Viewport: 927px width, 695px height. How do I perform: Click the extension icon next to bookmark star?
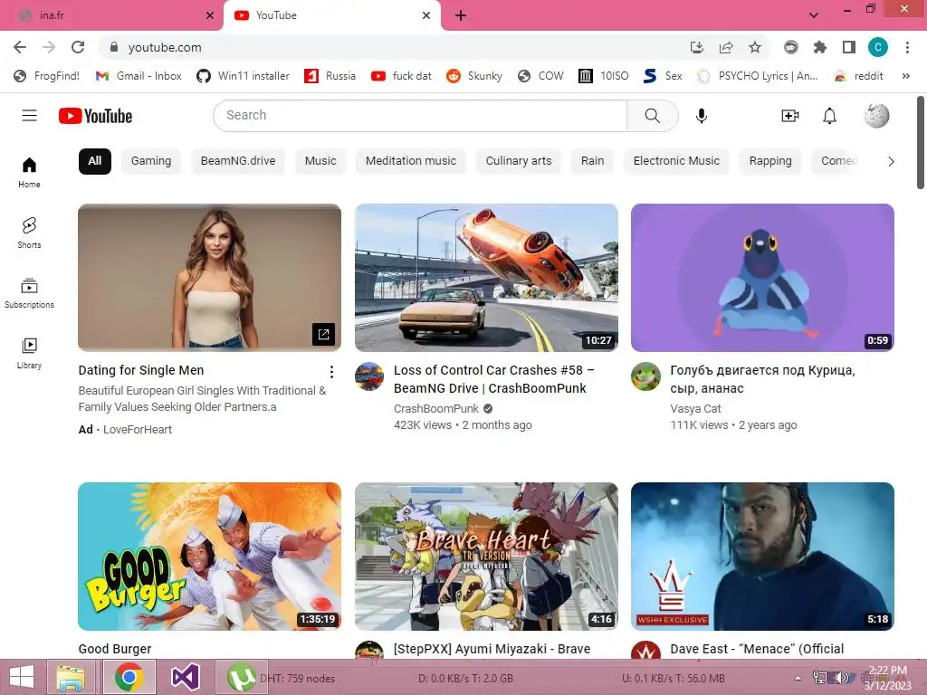[x=791, y=47]
